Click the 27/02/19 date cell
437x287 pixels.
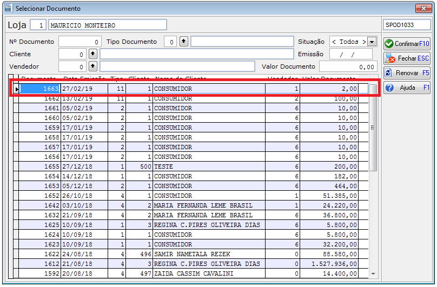point(84,89)
